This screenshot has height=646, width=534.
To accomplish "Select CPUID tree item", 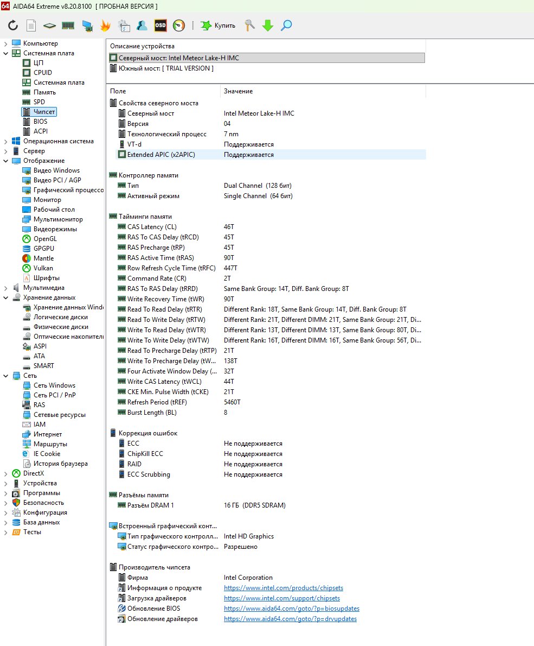I will [x=43, y=73].
